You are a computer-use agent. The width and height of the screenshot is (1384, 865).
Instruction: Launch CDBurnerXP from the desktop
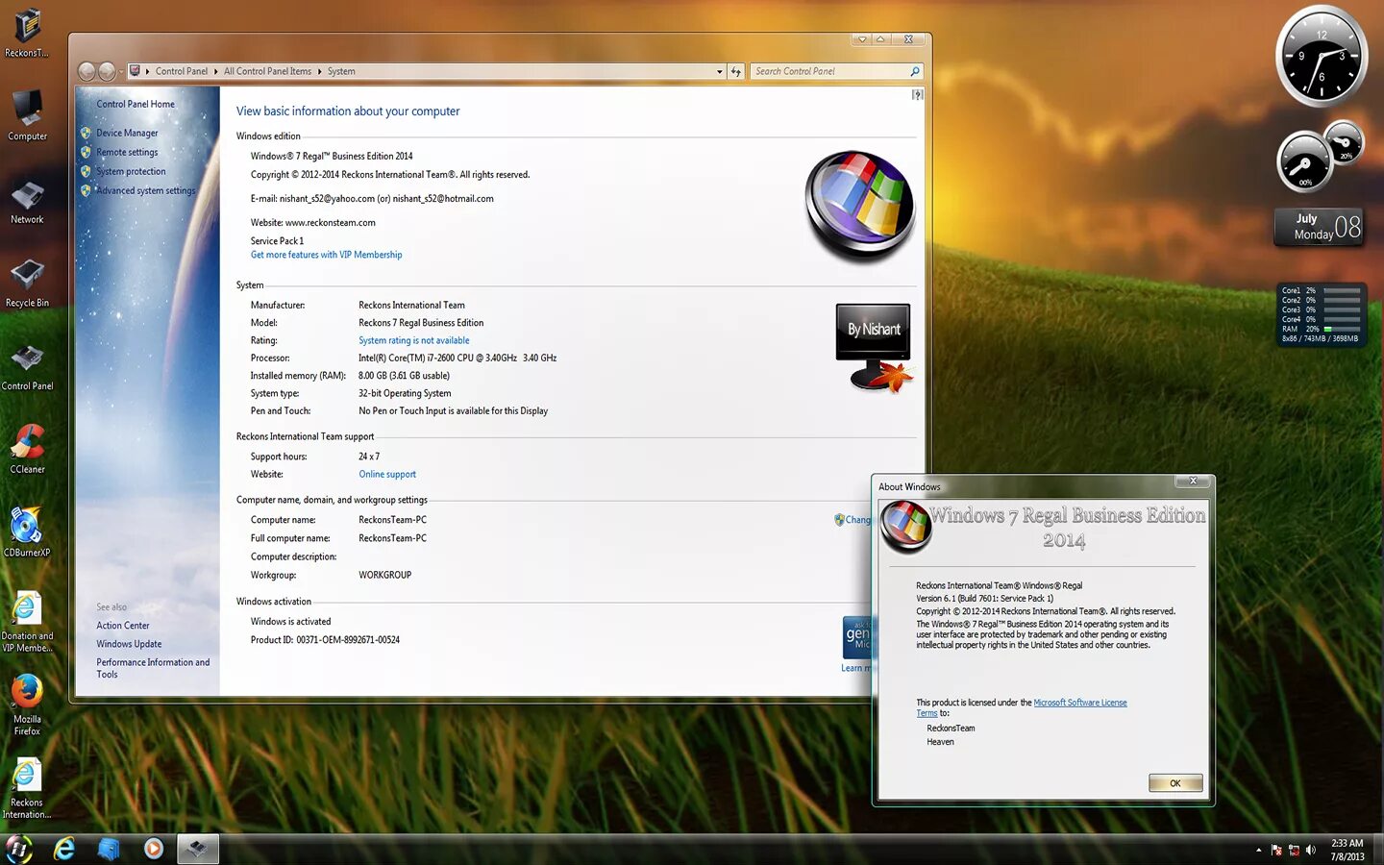(x=27, y=532)
